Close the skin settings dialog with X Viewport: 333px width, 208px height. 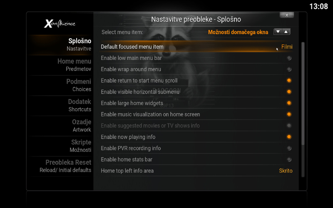point(286,15)
